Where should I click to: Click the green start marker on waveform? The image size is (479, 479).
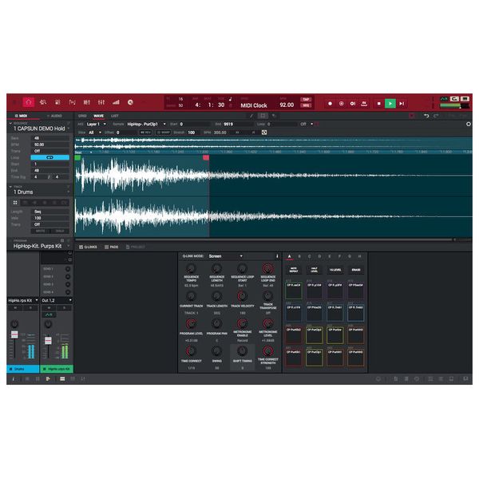point(77,157)
